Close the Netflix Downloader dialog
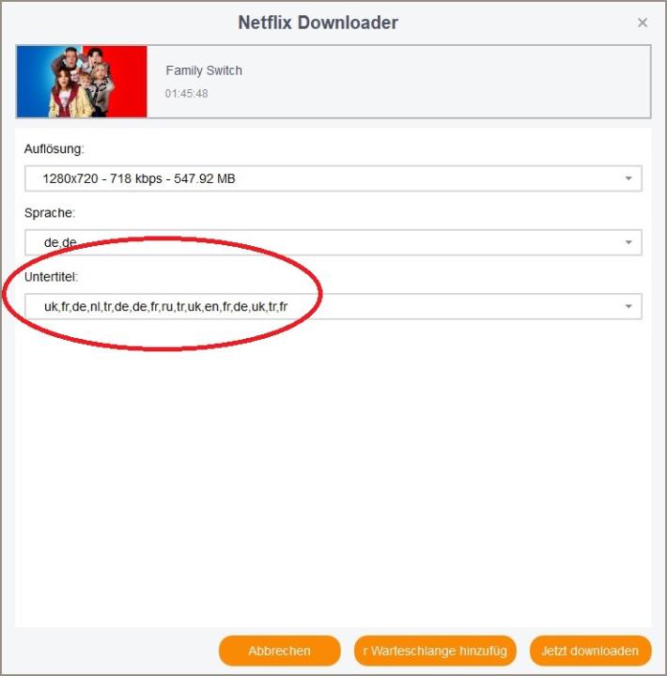 coord(642,23)
